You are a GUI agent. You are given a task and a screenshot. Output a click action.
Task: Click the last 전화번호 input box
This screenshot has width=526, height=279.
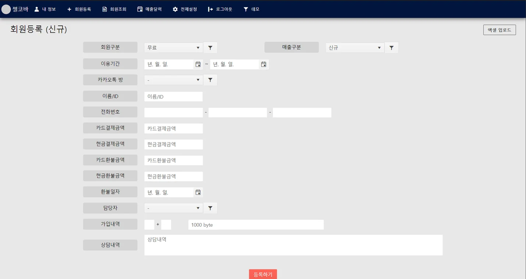tap(302, 113)
